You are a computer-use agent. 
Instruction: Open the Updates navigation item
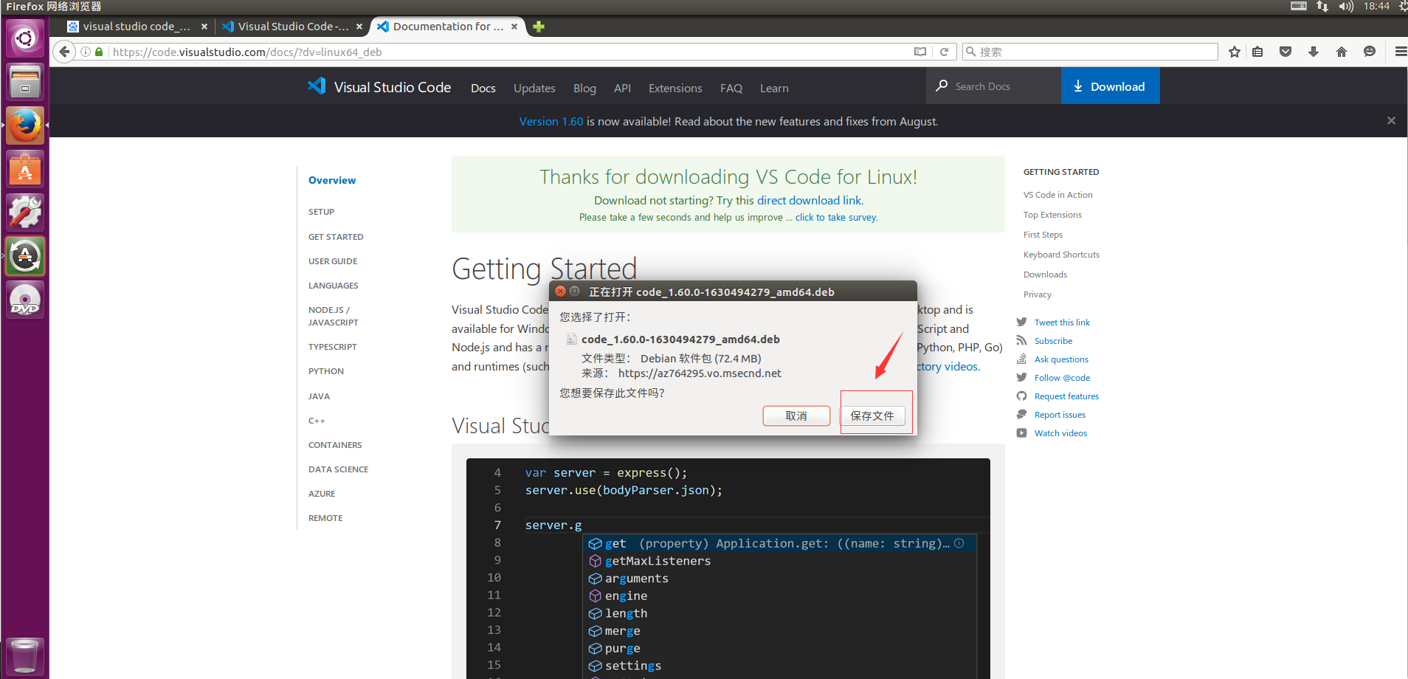[x=534, y=88]
